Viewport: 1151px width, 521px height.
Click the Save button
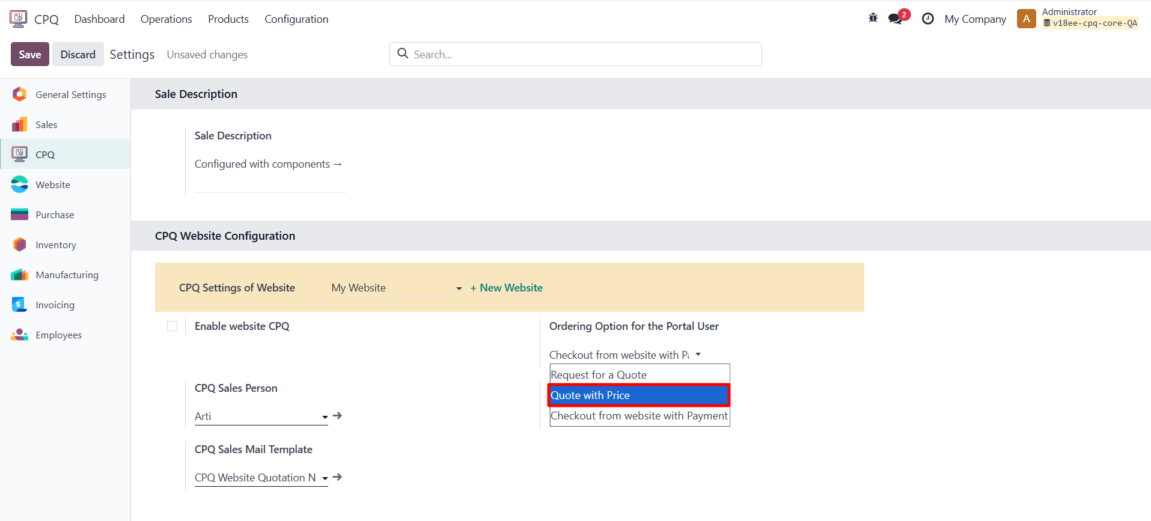[29, 54]
